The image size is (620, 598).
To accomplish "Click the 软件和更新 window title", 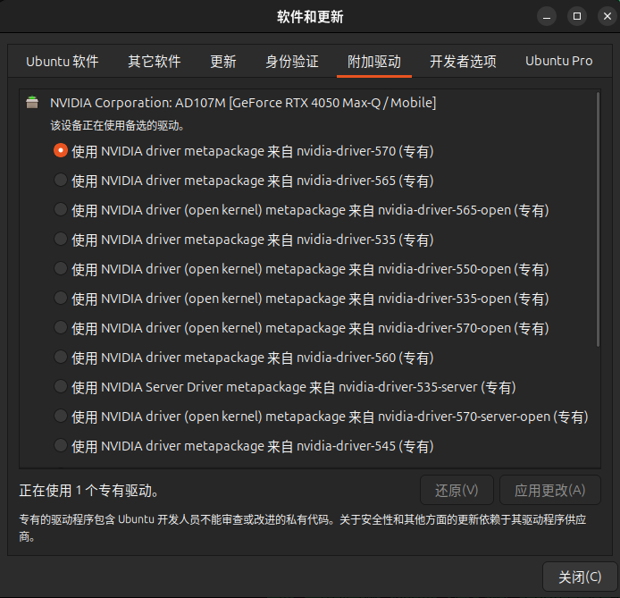I will click(x=310, y=17).
